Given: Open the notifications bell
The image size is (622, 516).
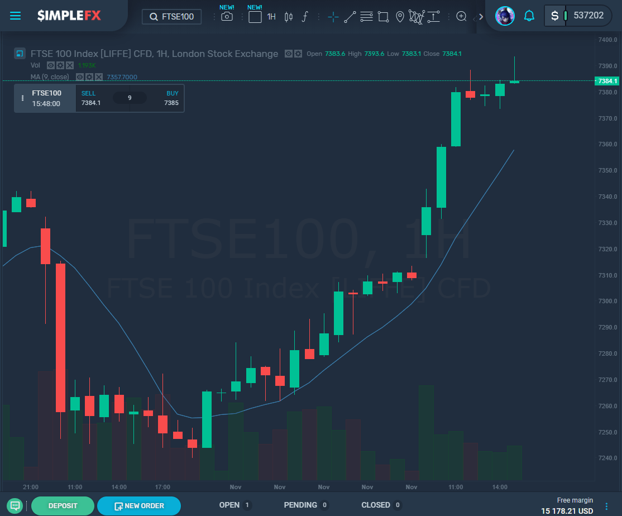Looking at the screenshot, I should [x=529, y=16].
